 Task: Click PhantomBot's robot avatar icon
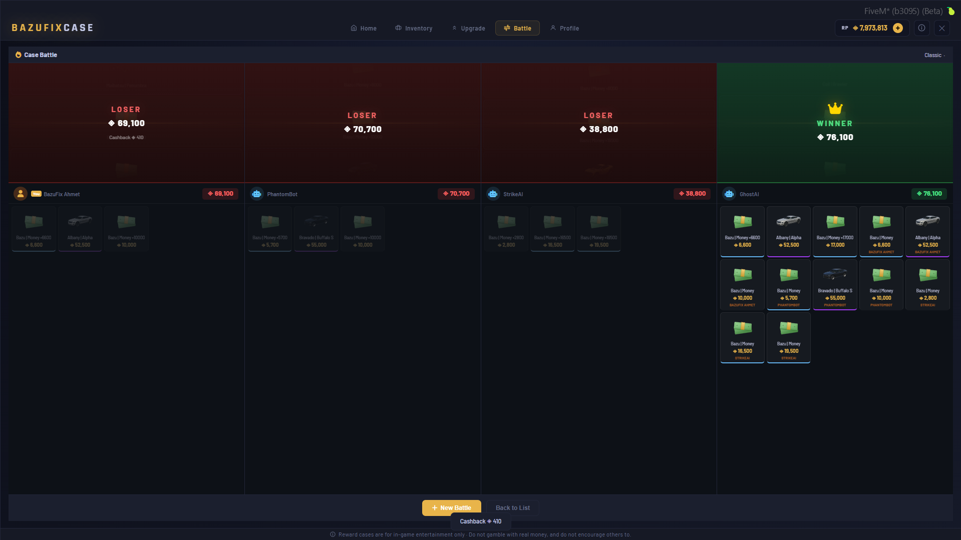[x=257, y=194]
